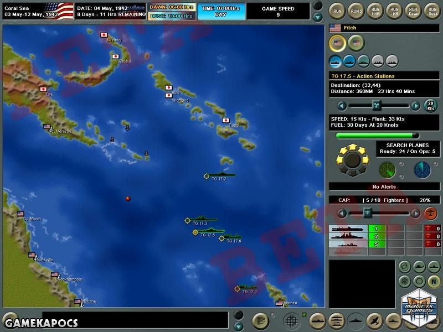The image size is (443, 332).
Task: Toggle the hexagon grid overlay icon
Action: pyautogui.click(x=419, y=282)
